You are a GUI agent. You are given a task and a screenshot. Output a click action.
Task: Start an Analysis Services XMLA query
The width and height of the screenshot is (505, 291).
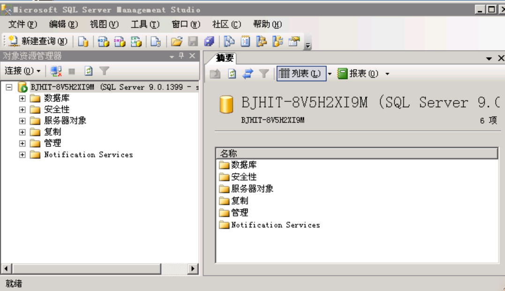136,42
